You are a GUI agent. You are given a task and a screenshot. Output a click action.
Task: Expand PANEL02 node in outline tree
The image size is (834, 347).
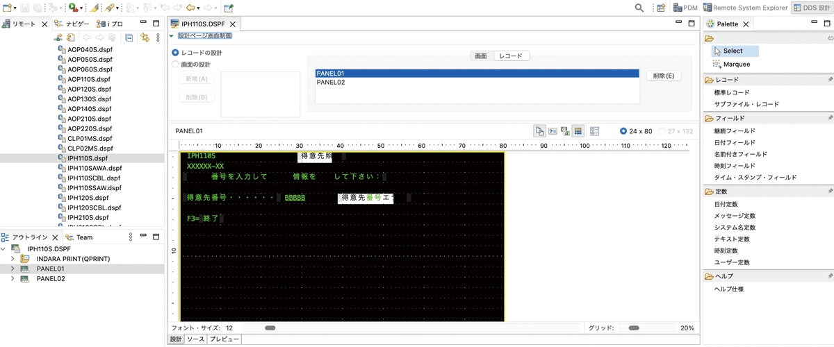click(13, 279)
